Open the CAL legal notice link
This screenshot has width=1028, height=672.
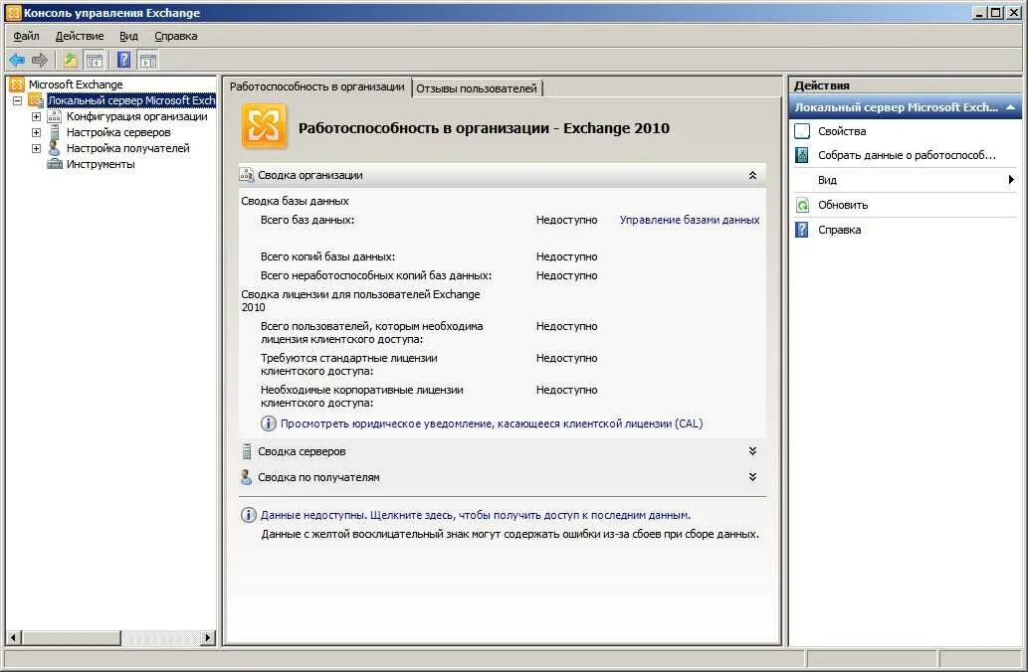(492, 423)
